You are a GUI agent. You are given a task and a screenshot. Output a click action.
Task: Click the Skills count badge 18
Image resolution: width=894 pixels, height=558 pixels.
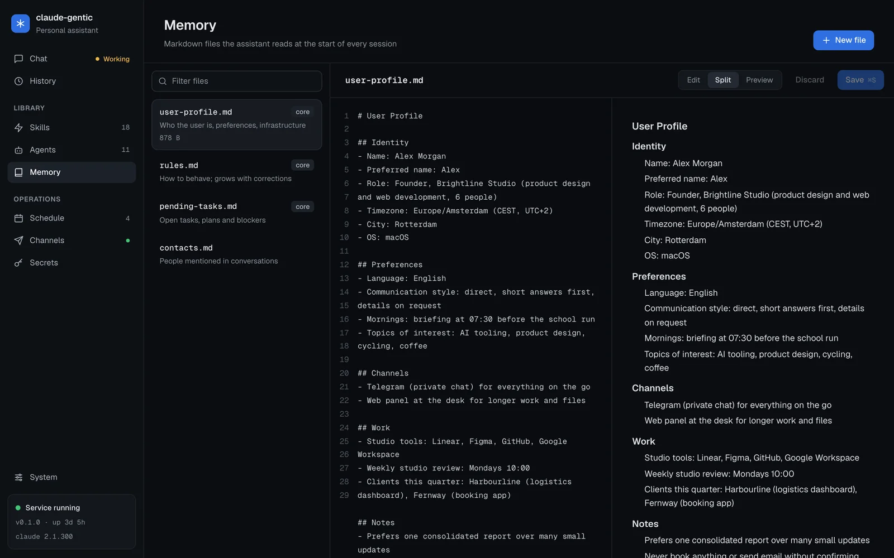pyautogui.click(x=125, y=128)
